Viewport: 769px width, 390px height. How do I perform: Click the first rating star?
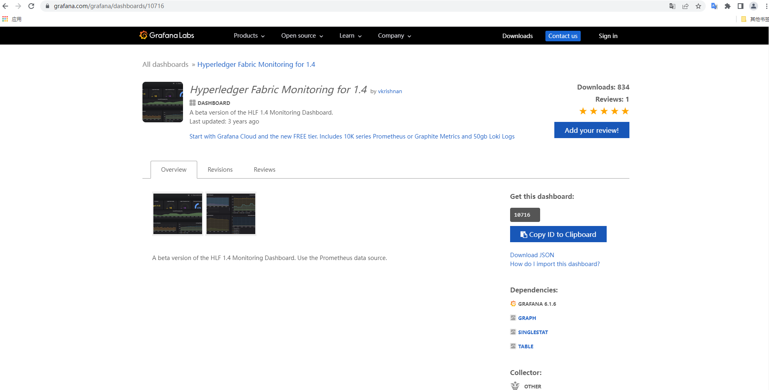[583, 111]
